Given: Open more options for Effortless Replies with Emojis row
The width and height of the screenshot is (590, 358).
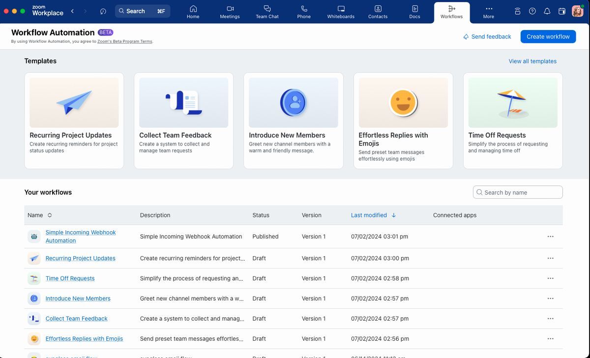Looking at the screenshot, I should (551, 339).
